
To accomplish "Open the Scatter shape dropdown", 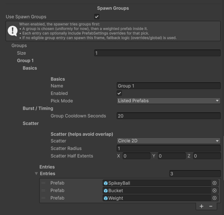I will [169, 141].
